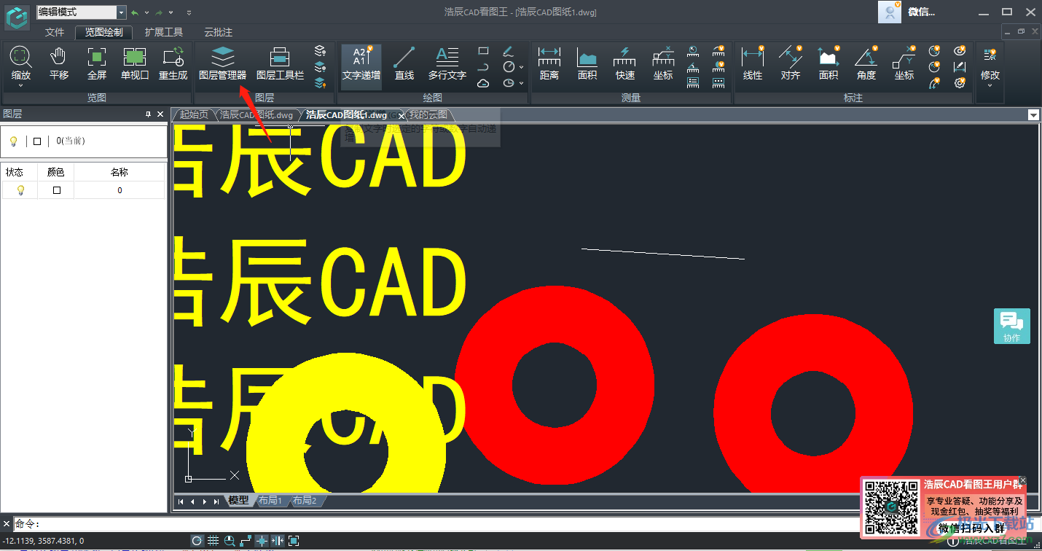This screenshot has height=551, width=1042.
Task: Expand the undo history dropdown arrow
Action: 146,12
